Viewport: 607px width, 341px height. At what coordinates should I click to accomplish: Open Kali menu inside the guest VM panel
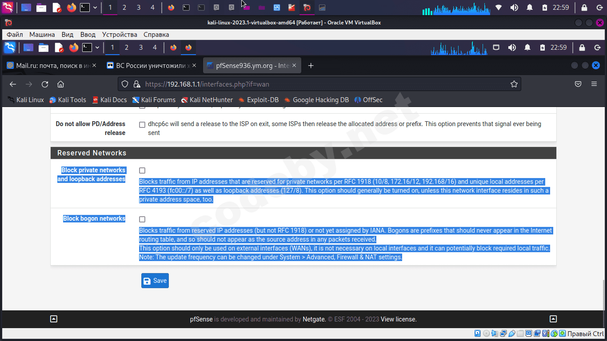(x=10, y=48)
